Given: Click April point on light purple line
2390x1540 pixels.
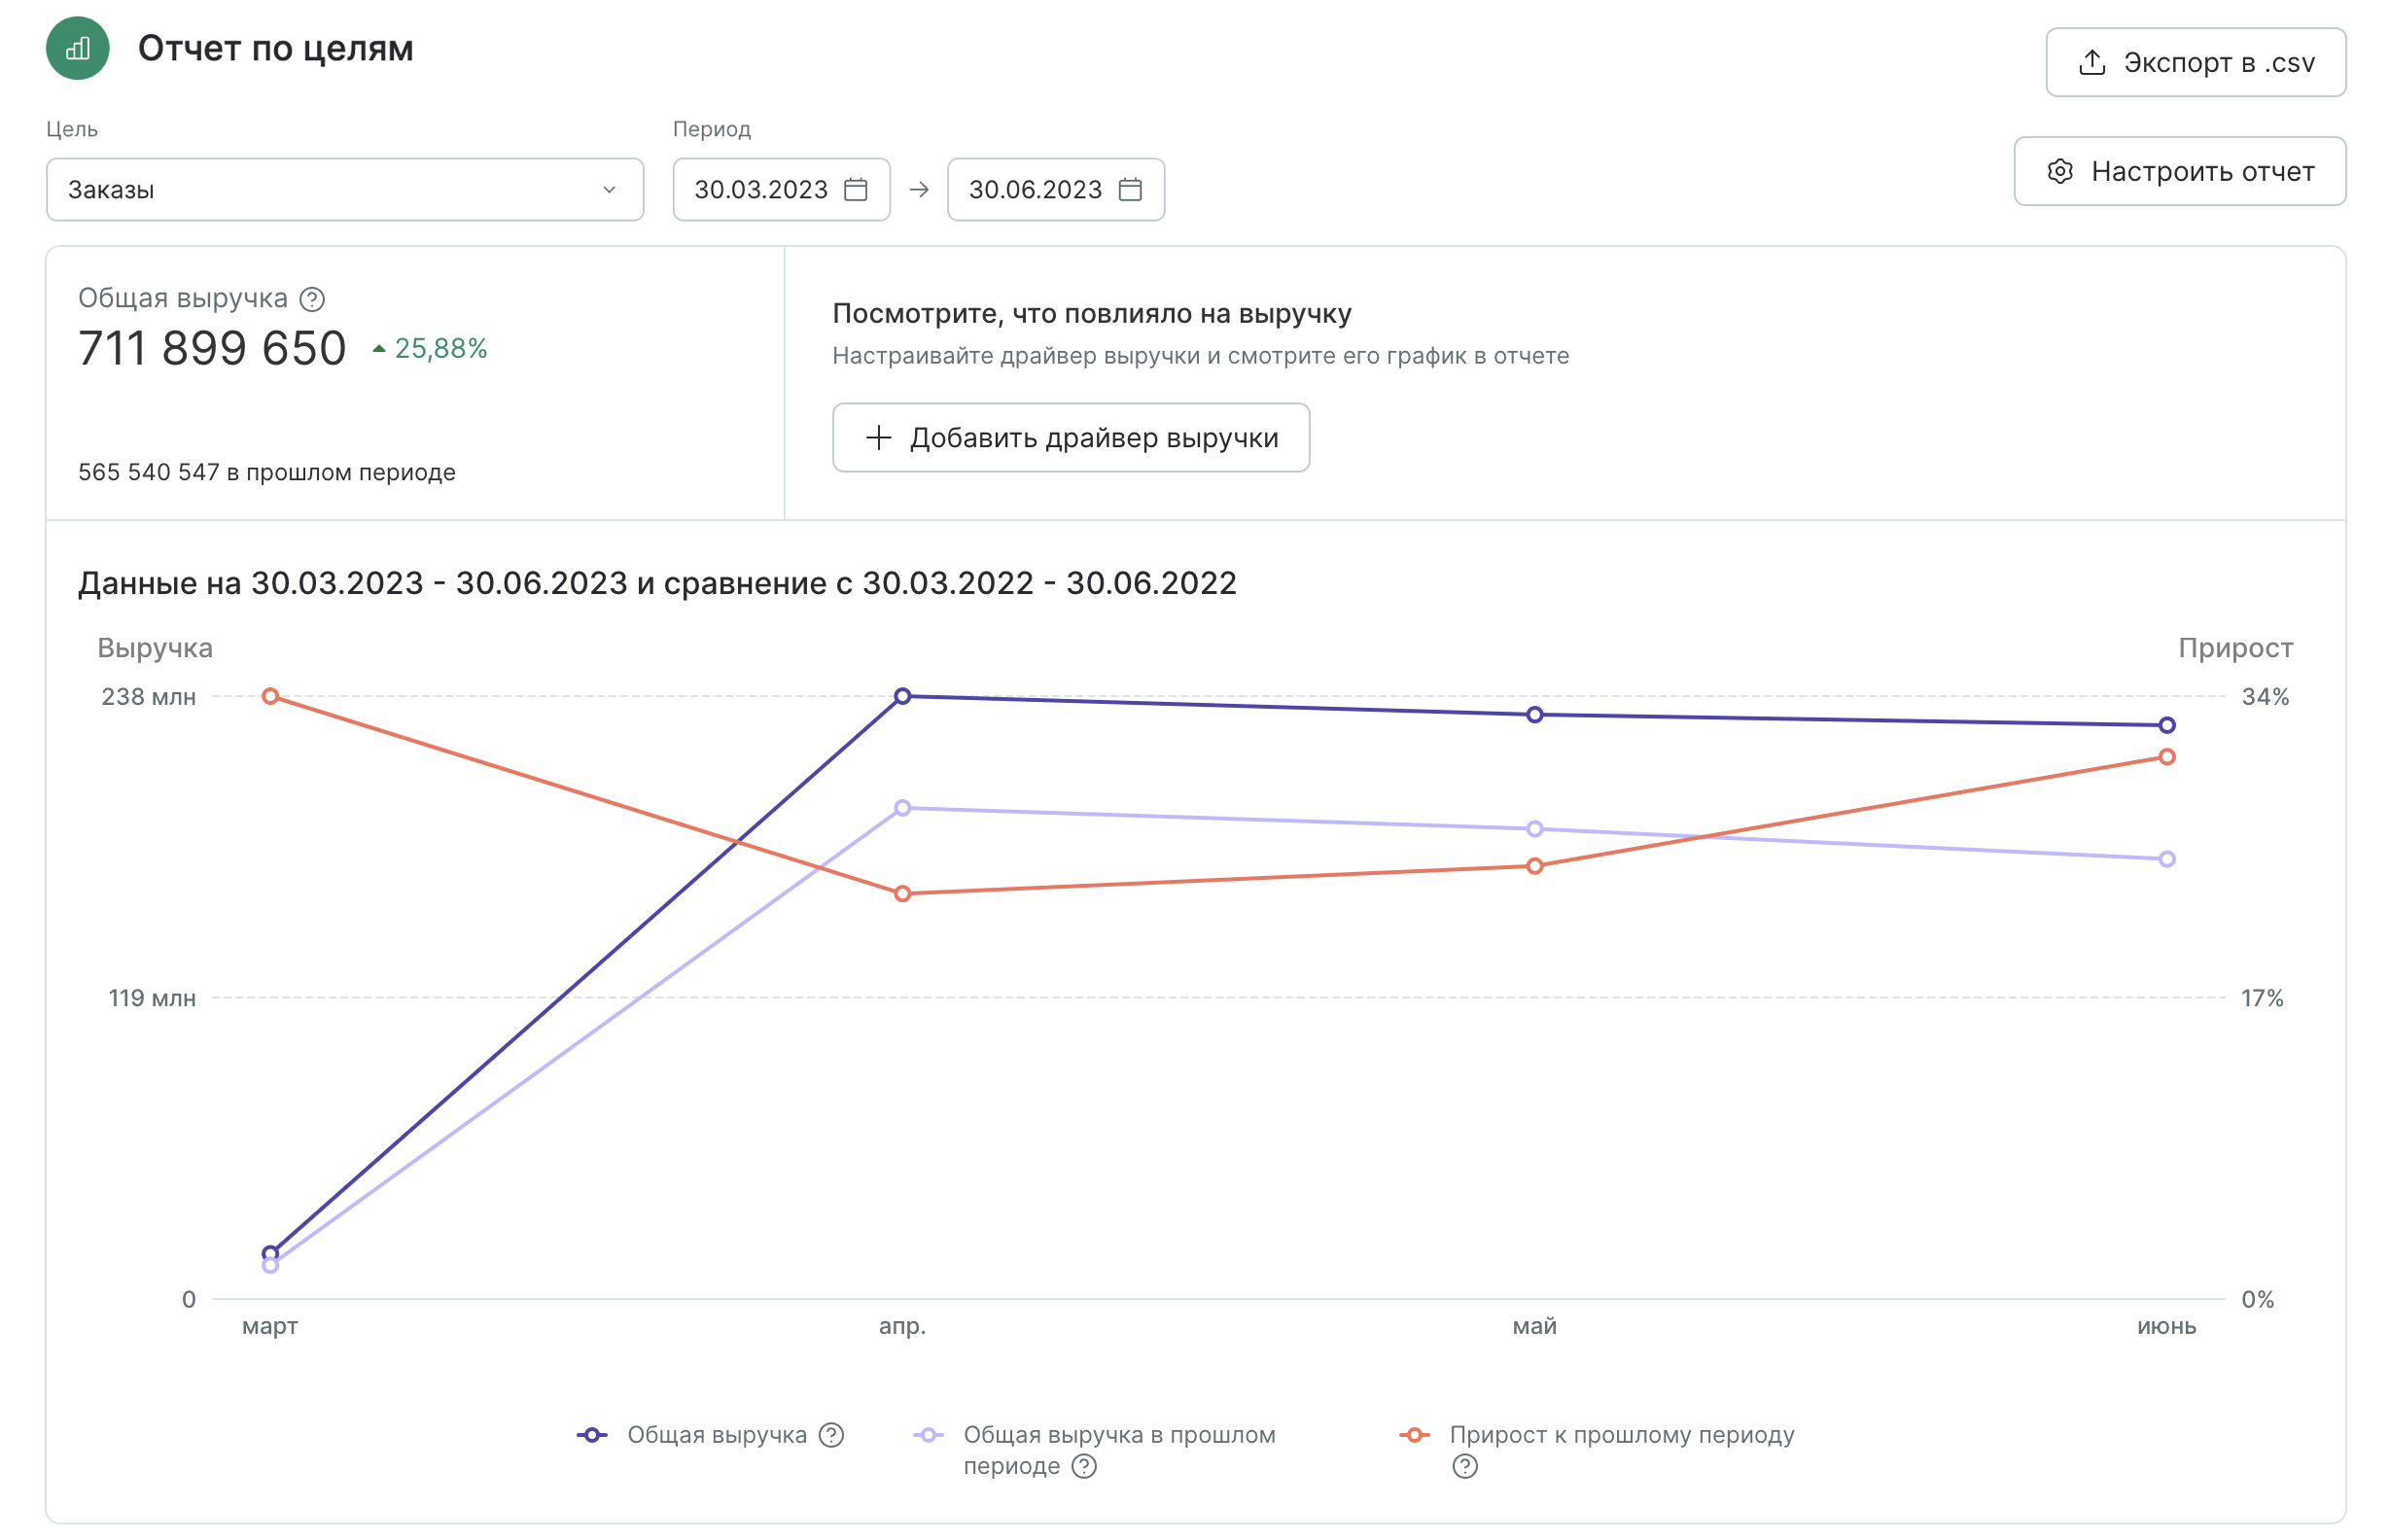Looking at the screenshot, I should (902, 808).
